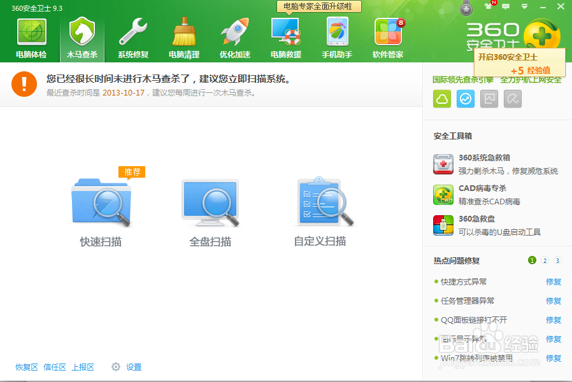Click 修复 next to 快捷方式异常

point(553,282)
